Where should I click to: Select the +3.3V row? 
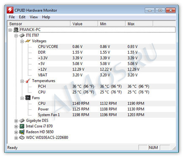click(106, 58)
